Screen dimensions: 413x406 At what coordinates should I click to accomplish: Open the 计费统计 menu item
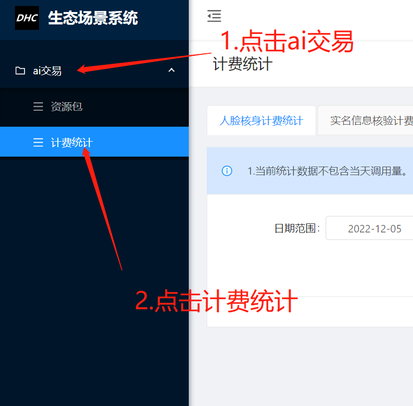tap(94, 142)
